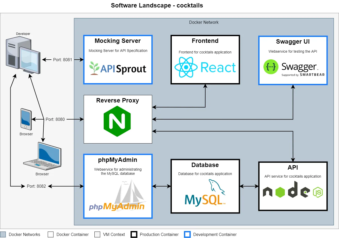Toggle the VM Context legend square
Viewport: 339px width, 238px height.
(98, 234)
